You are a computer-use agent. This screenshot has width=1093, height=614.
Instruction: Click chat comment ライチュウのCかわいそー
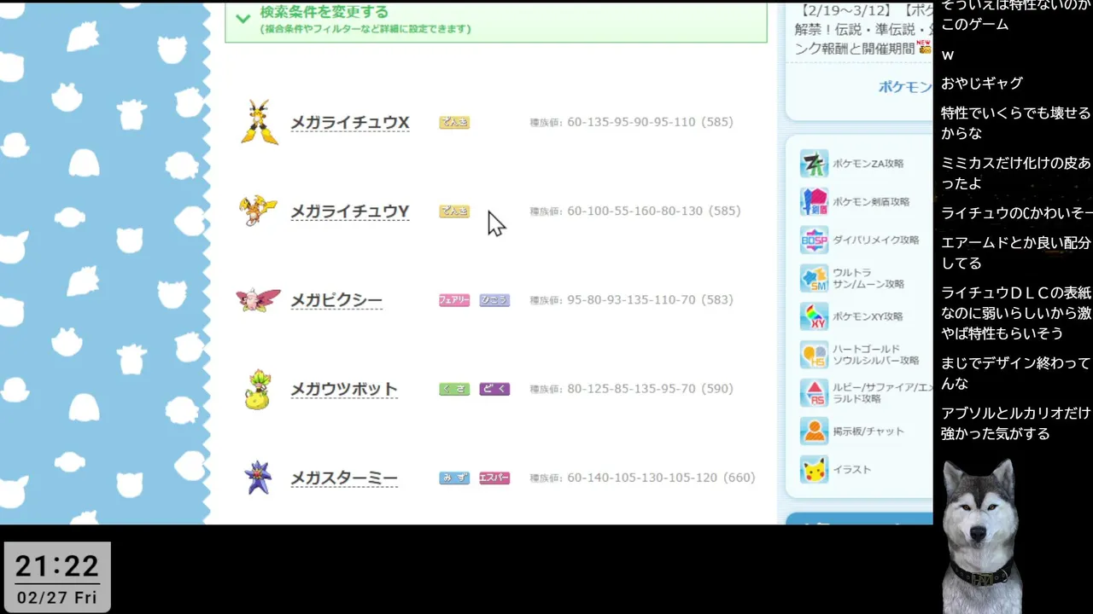1017,213
